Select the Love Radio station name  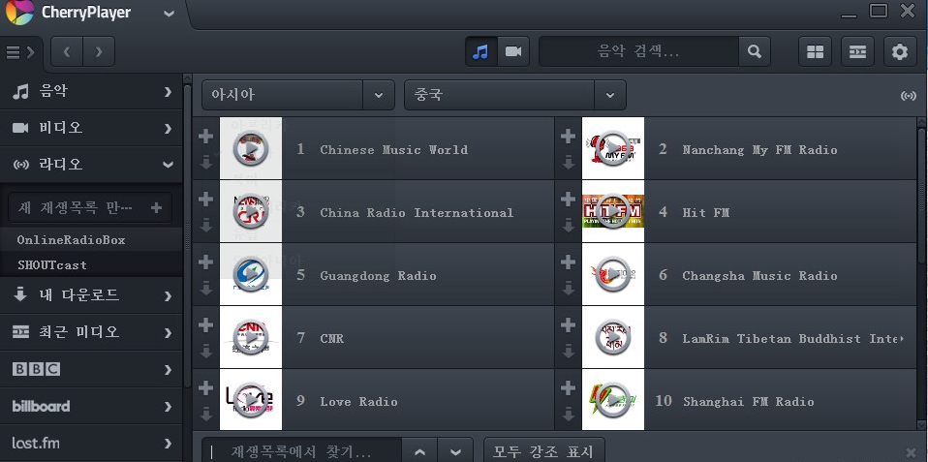(358, 402)
